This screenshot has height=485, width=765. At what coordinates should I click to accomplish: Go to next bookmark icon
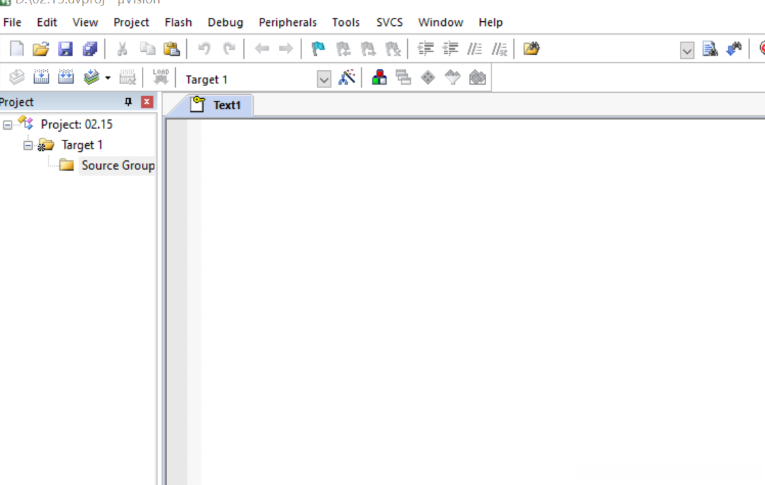(x=368, y=49)
